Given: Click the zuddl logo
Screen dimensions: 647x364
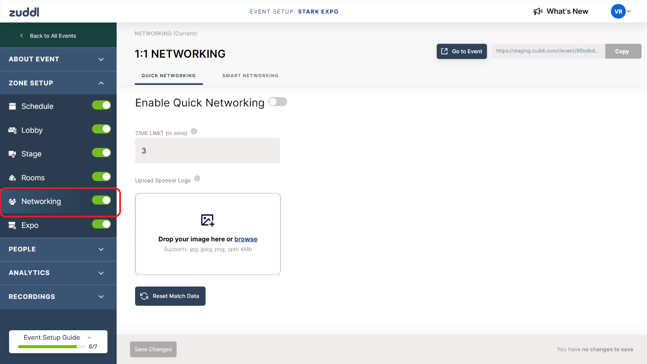Looking at the screenshot, I should pyautogui.click(x=25, y=11).
